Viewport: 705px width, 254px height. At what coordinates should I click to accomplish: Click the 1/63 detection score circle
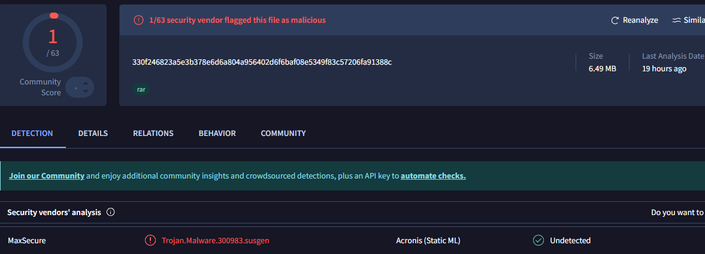point(53,42)
